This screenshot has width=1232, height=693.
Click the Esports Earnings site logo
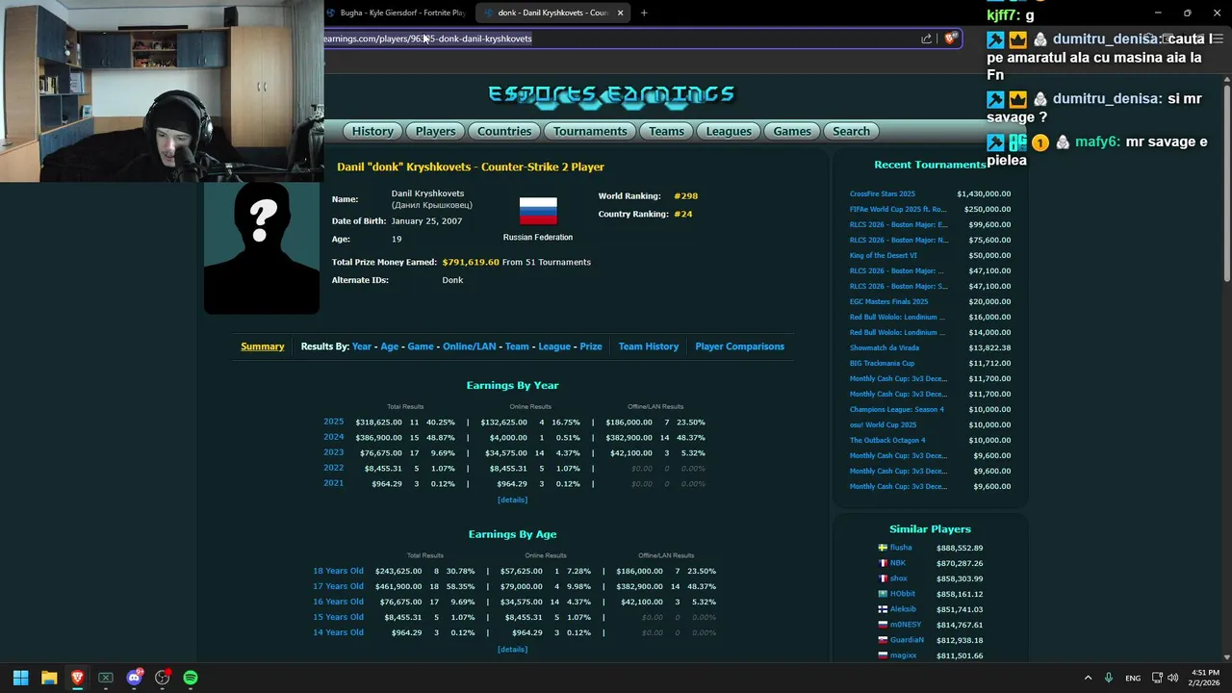click(x=611, y=94)
